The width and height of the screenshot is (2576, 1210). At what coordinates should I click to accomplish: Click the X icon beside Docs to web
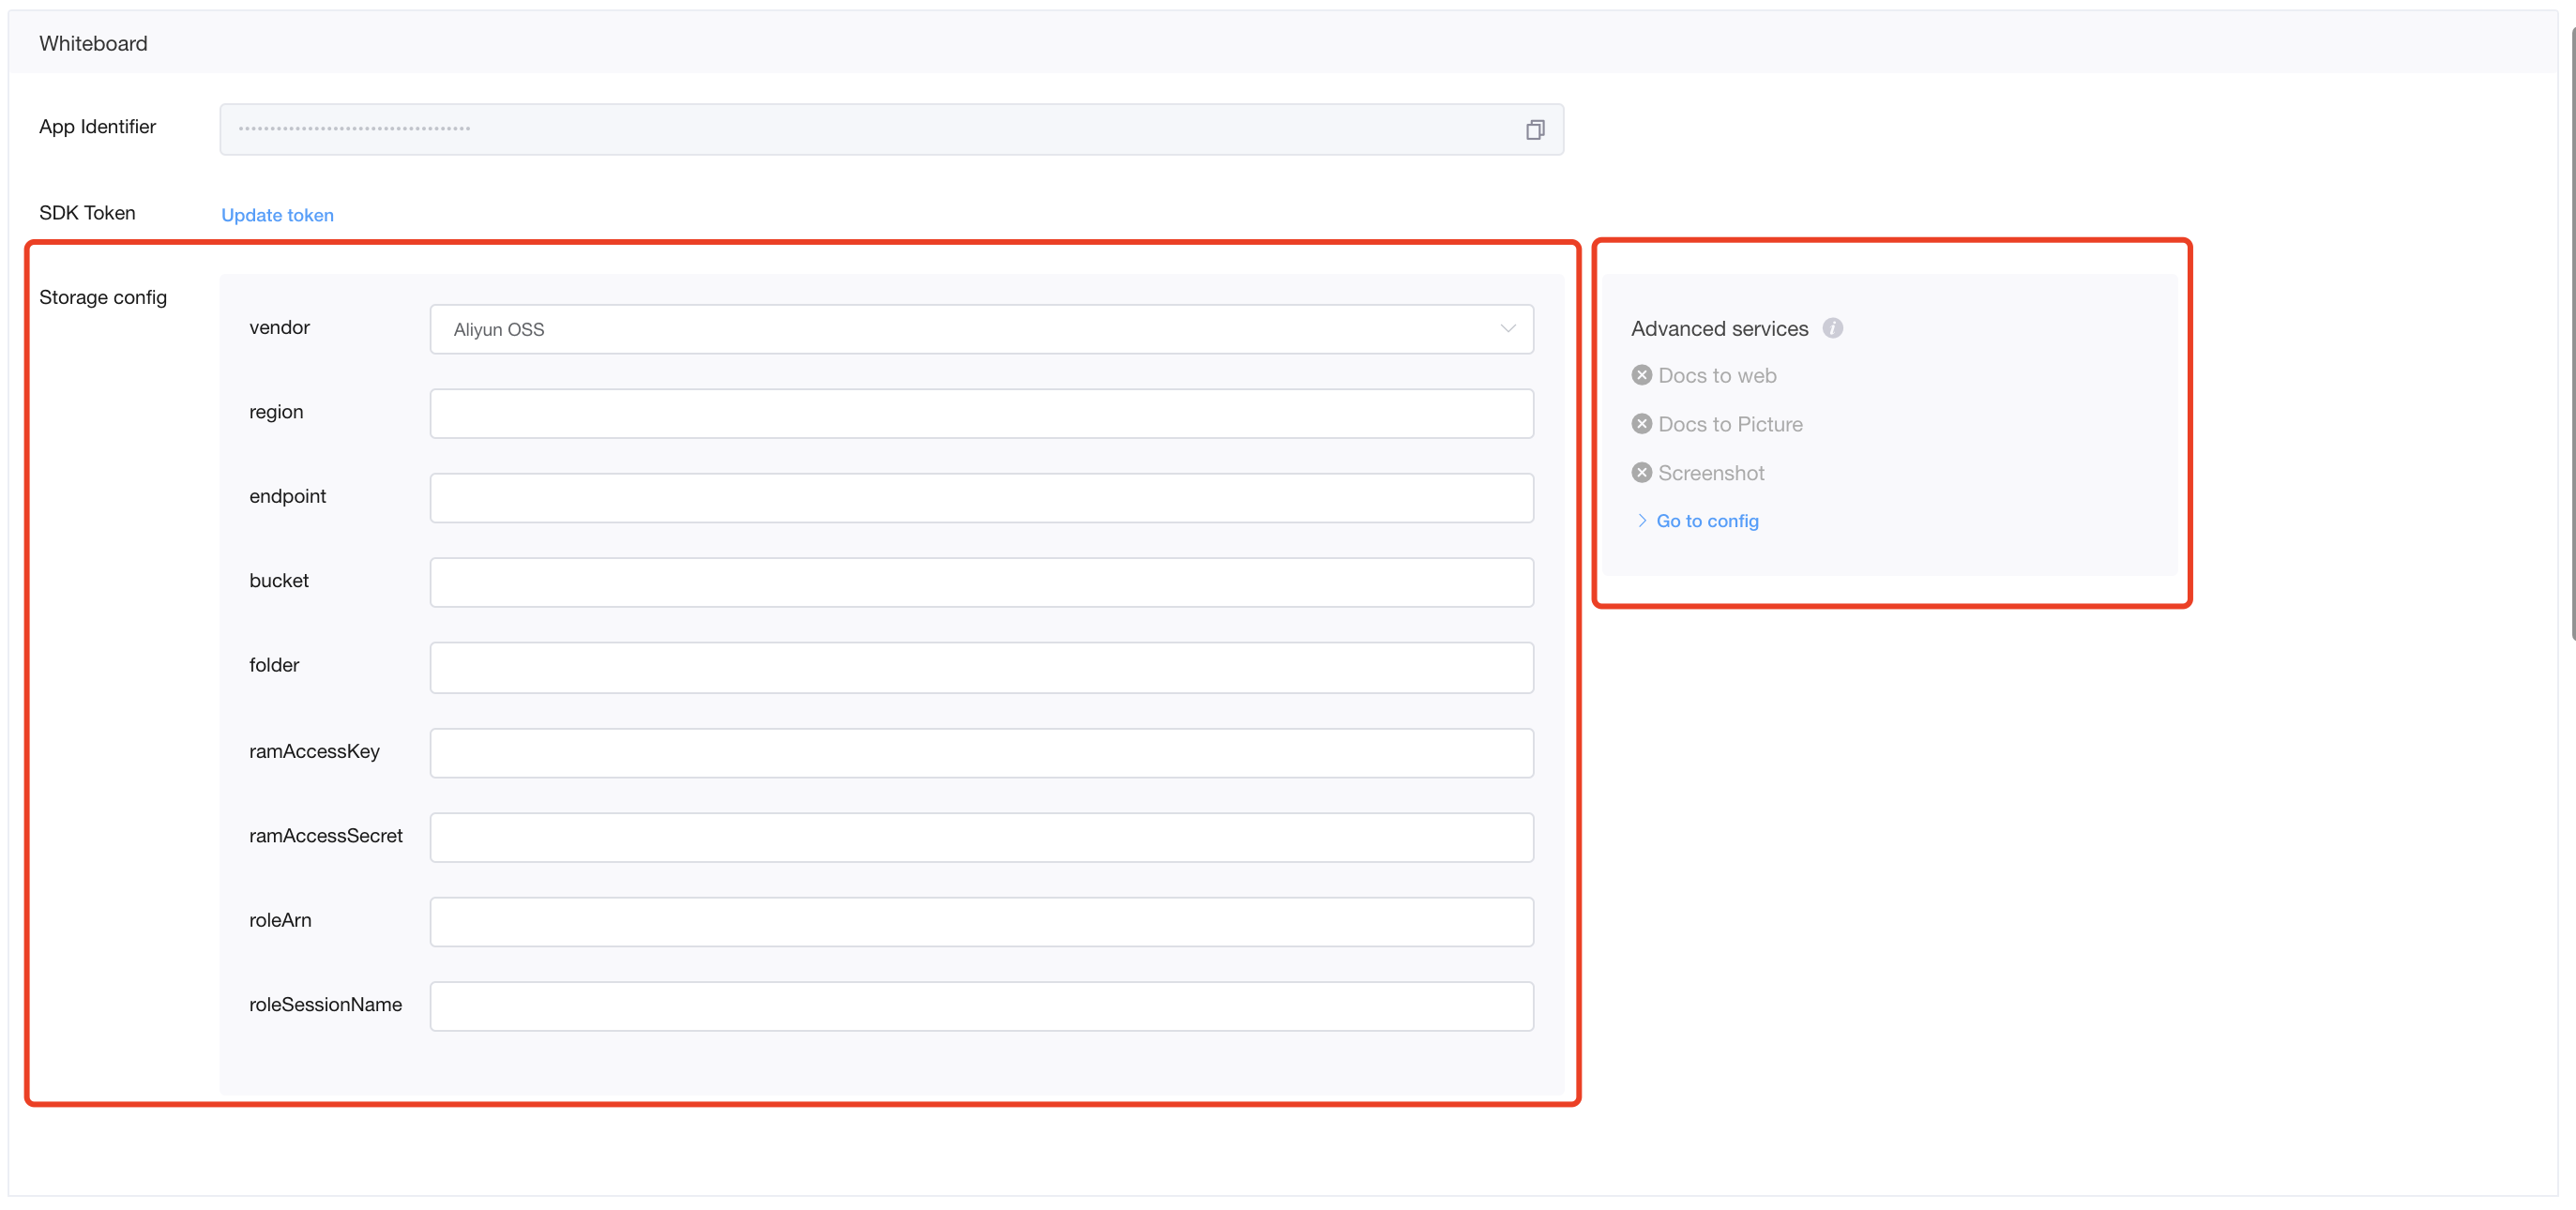1641,375
